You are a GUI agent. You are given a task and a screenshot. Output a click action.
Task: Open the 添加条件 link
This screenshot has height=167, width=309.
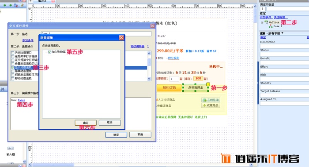click(28, 40)
